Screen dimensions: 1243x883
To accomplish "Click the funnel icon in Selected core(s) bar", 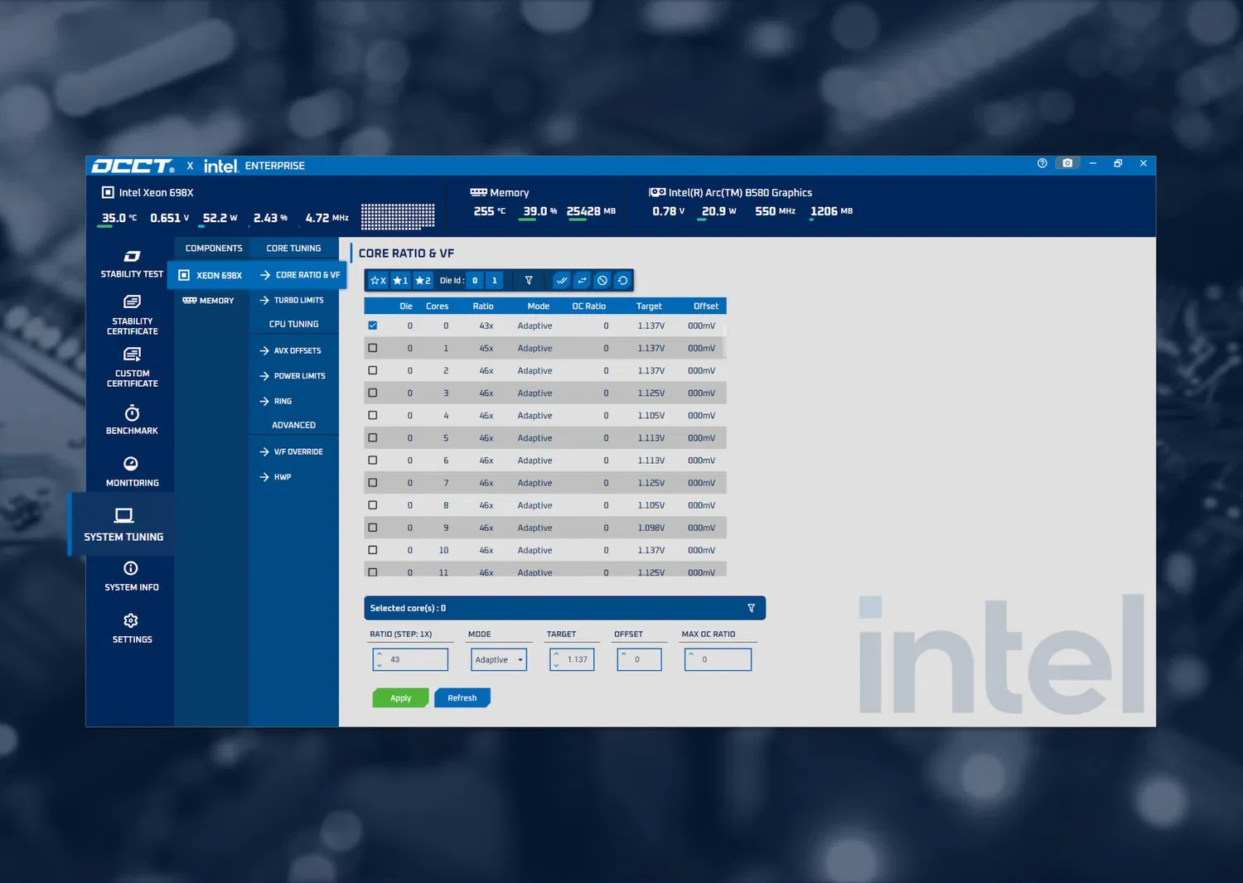I will (x=752, y=608).
